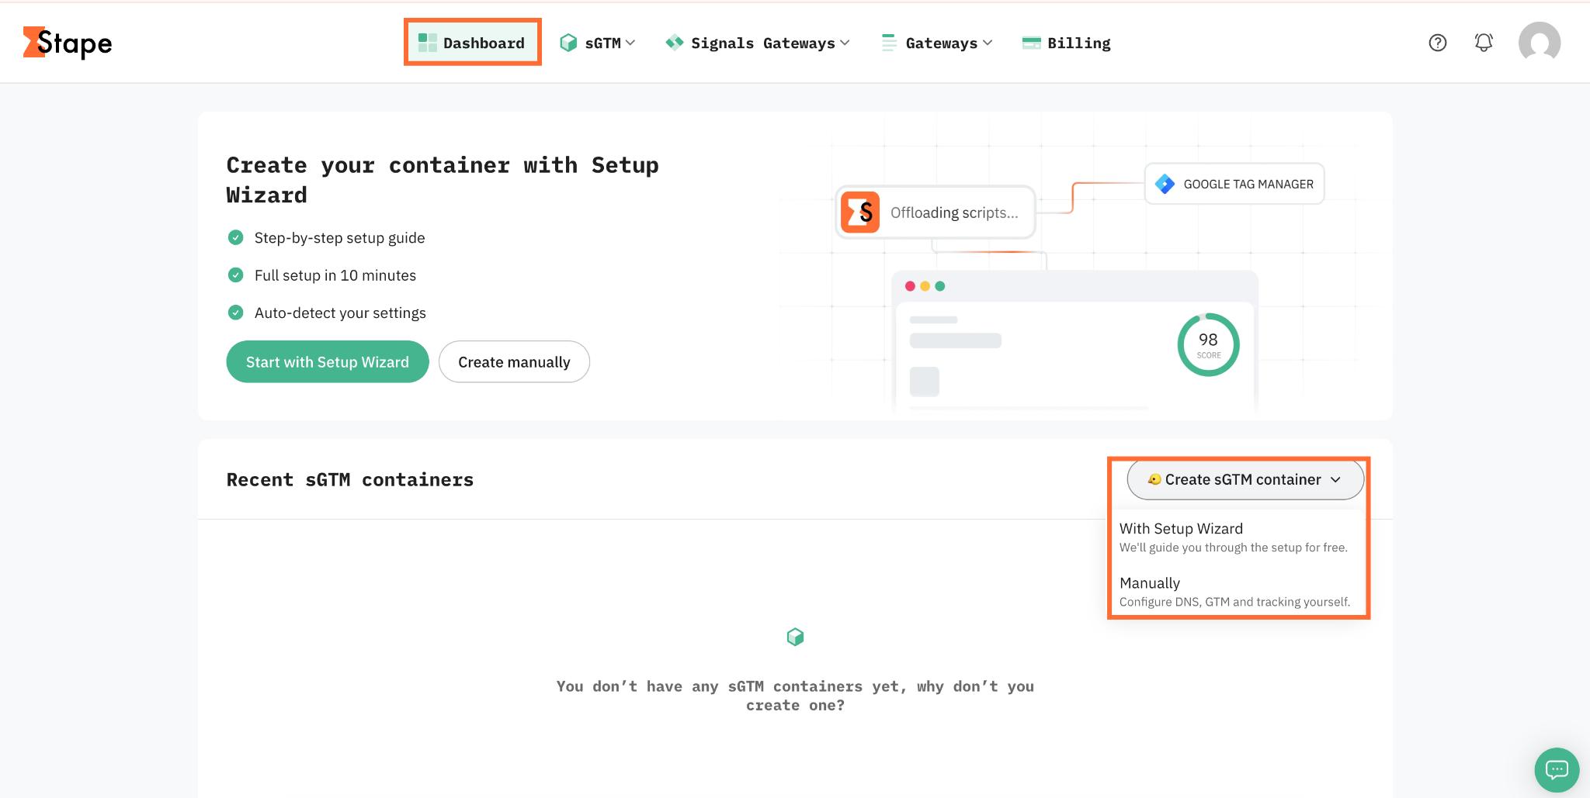Click the Signals Gateways diamond icon

[x=675, y=43]
